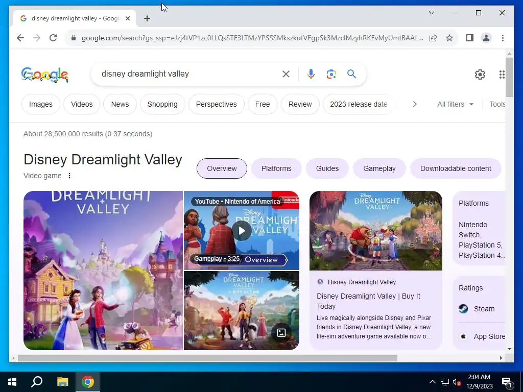523x392 pixels.
Task: Select the Review filter chip
Action: (x=300, y=104)
